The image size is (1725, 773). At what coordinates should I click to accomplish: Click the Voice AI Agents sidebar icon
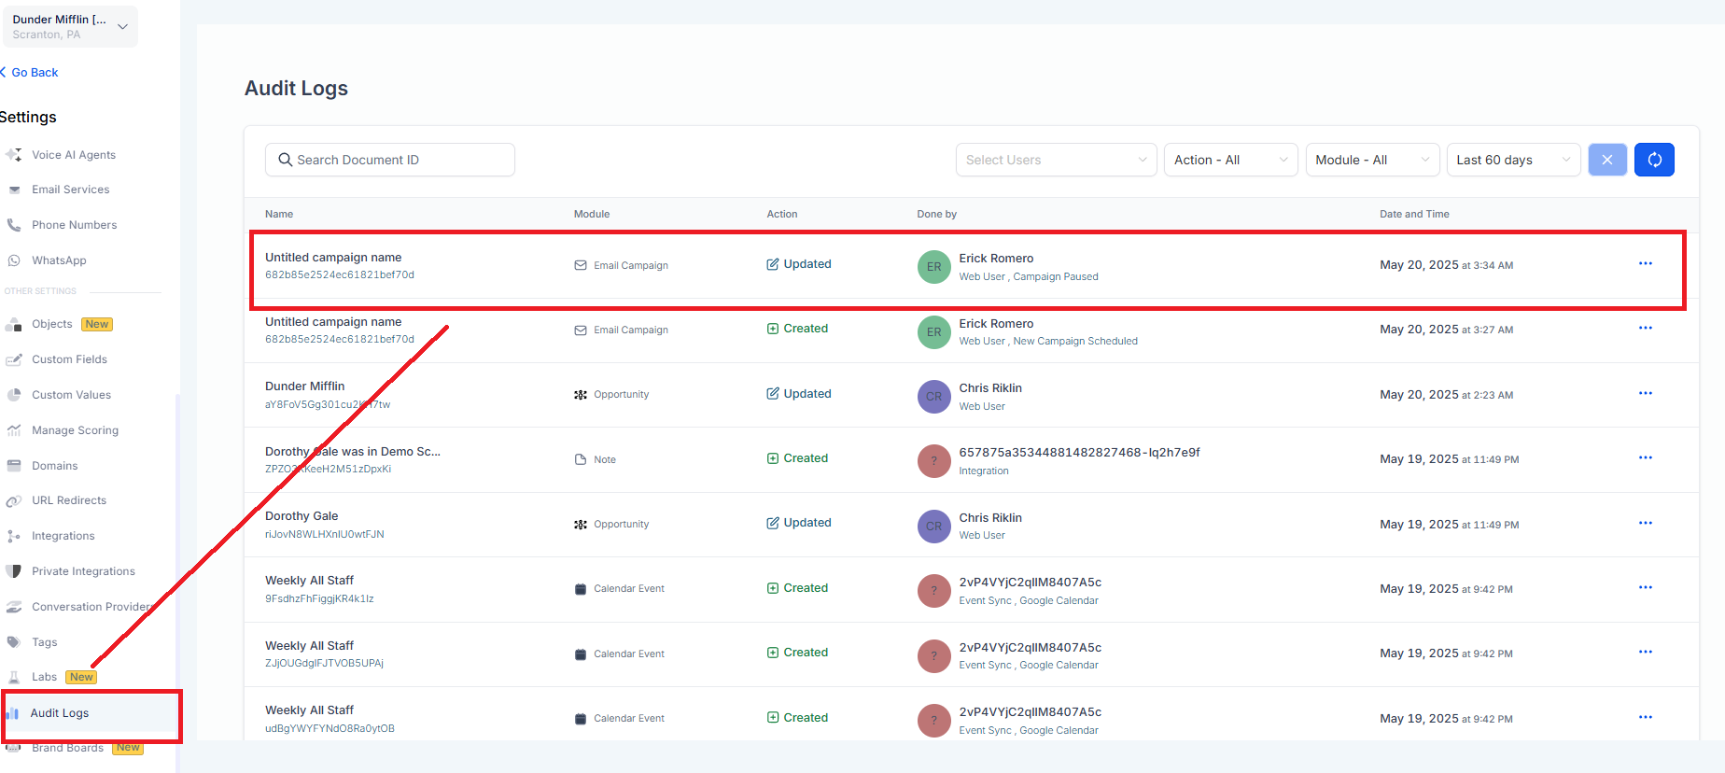(x=14, y=155)
